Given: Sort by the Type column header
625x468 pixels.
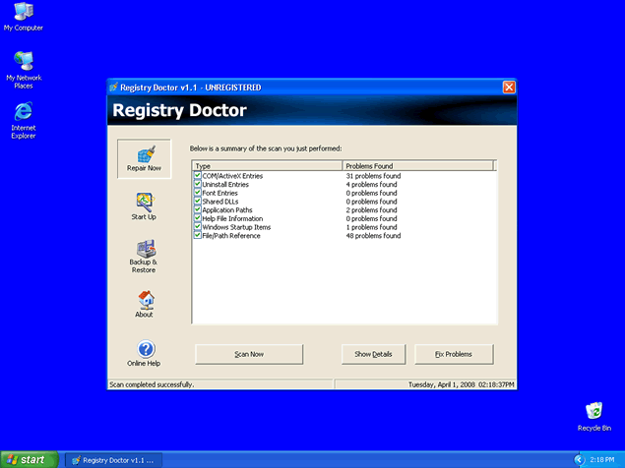Looking at the screenshot, I should tap(267, 166).
